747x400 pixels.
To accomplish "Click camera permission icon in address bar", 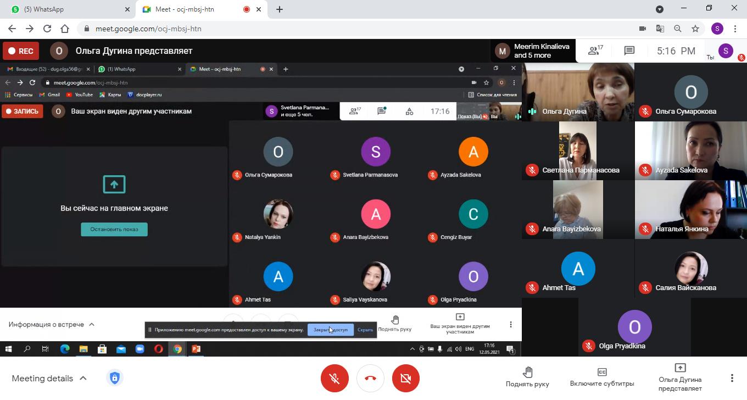I will [x=643, y=29].
